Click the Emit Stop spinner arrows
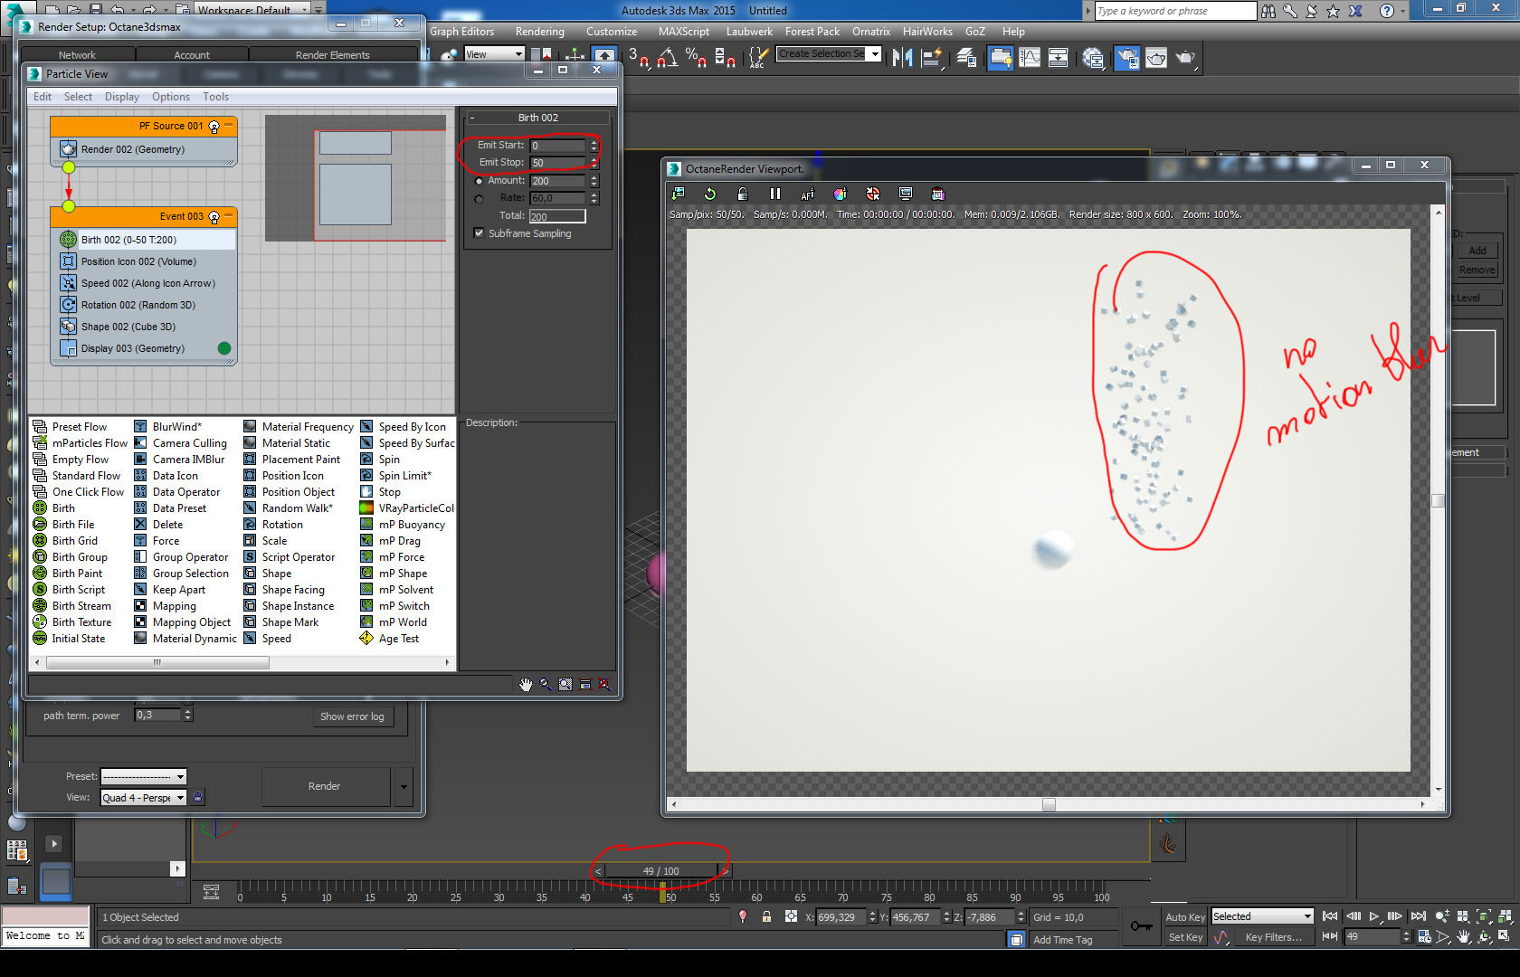Screen dimensions: 1520x977 (x=594, y=163)
